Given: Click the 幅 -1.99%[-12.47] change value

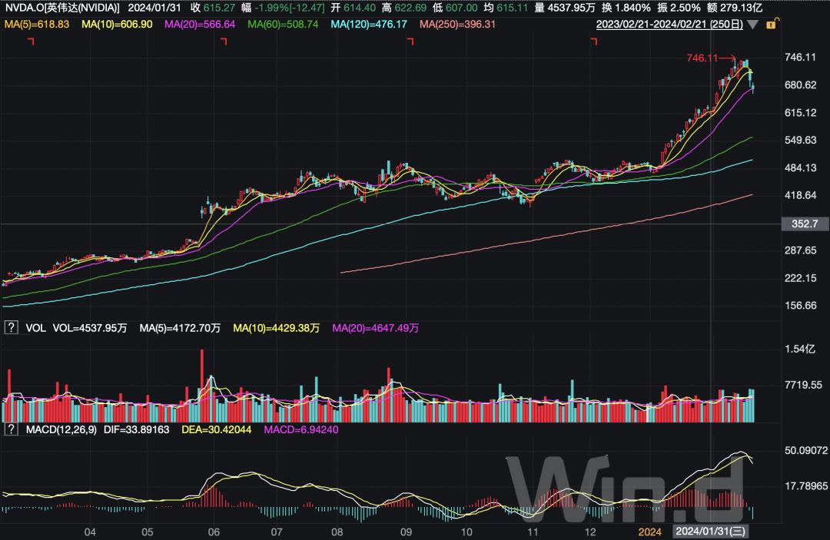Looking at the screenshot, I should click(x=283, y=8).
